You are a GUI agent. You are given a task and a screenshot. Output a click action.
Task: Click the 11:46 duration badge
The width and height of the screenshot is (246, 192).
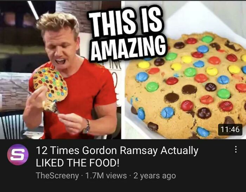[x=230, y=130]
